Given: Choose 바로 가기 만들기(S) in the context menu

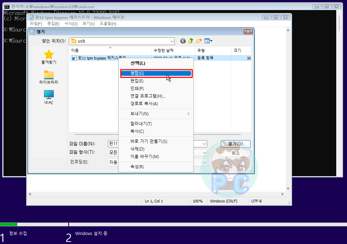Looking at the screenshot, I should pyautogui.click(x=156, y=142).
